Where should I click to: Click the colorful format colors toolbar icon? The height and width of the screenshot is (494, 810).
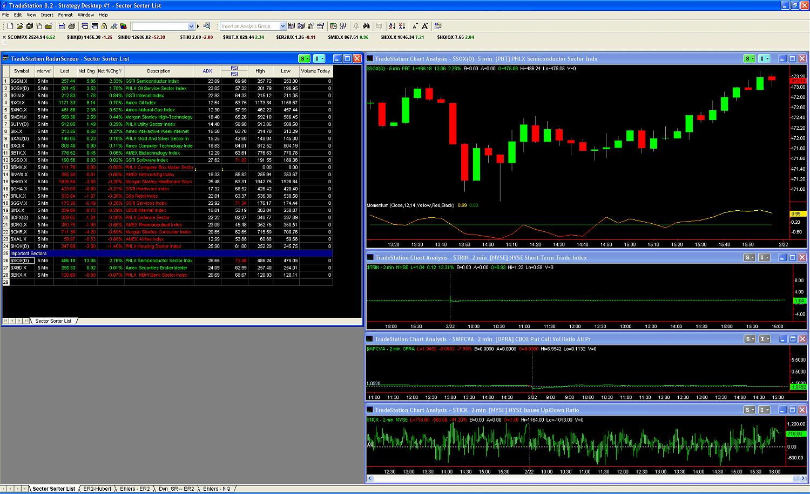click(x=123, y=26)
